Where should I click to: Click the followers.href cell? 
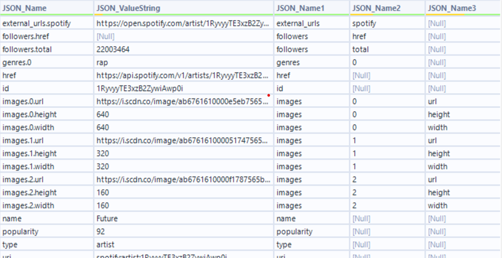[47, 36]
